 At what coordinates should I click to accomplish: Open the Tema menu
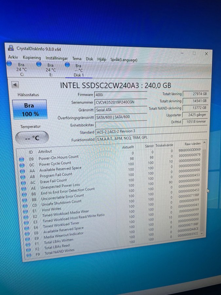[x=77, y=59]
